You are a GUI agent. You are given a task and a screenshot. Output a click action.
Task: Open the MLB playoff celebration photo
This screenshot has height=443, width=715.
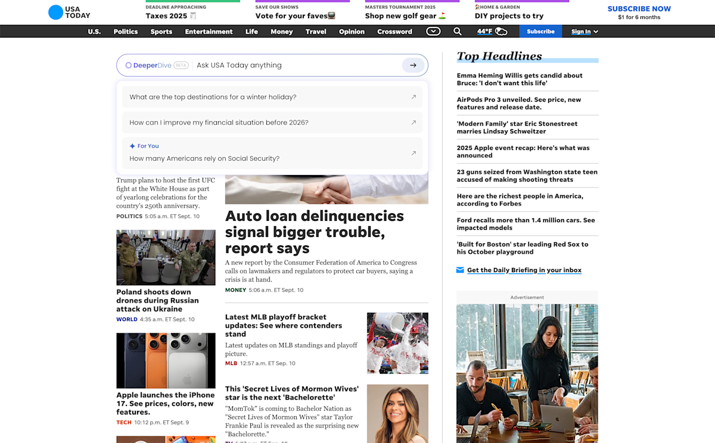click(x=397, y=343)
